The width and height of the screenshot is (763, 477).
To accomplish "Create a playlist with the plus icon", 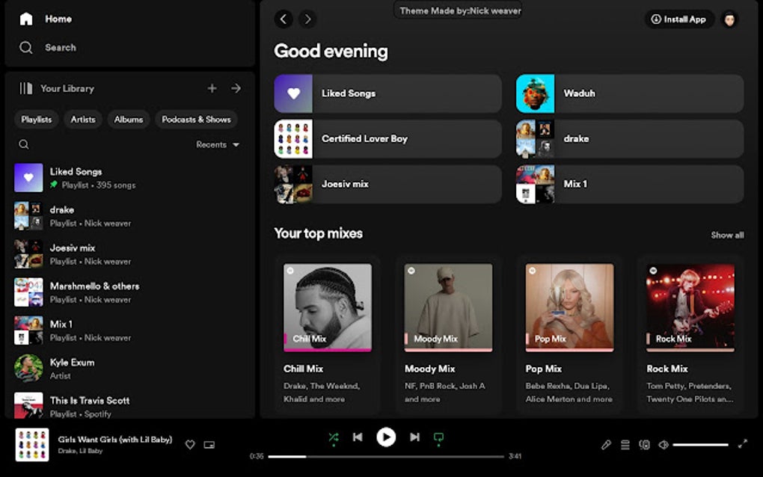I will pos(212,88).
